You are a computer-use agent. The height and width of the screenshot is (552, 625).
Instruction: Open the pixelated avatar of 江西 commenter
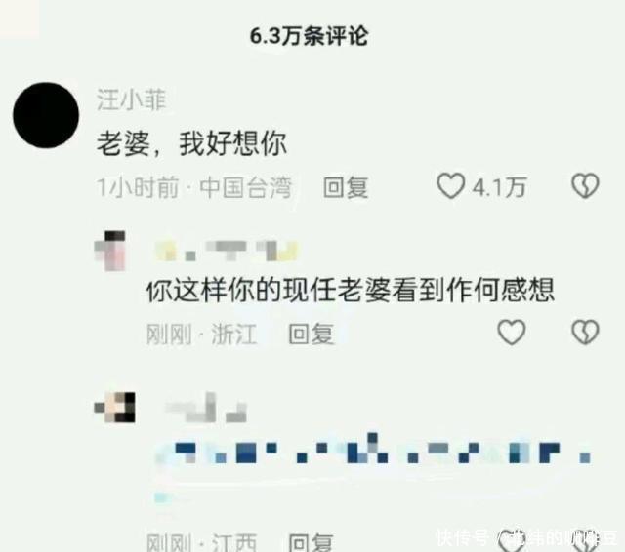pyautogui.click(x=115, y=407)
